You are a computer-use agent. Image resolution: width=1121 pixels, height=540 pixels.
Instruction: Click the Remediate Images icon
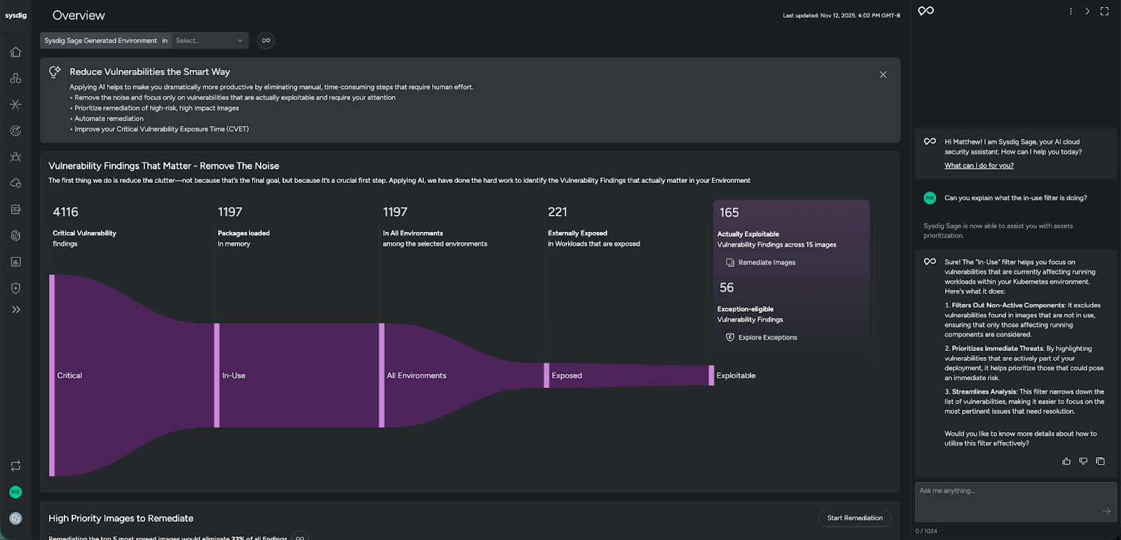(730, 263)
